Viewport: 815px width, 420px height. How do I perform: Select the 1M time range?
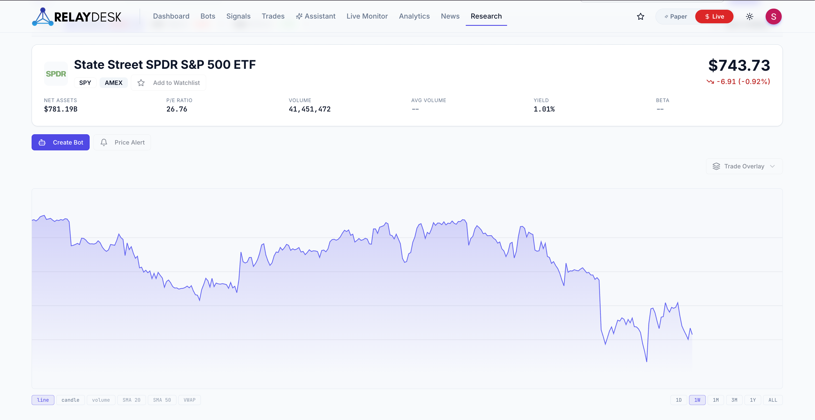716,400
